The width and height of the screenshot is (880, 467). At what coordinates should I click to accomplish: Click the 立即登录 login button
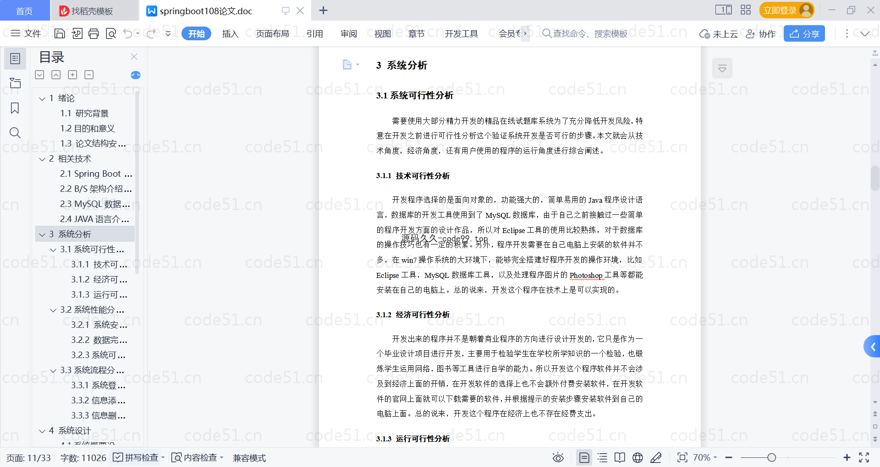(786, 10)
